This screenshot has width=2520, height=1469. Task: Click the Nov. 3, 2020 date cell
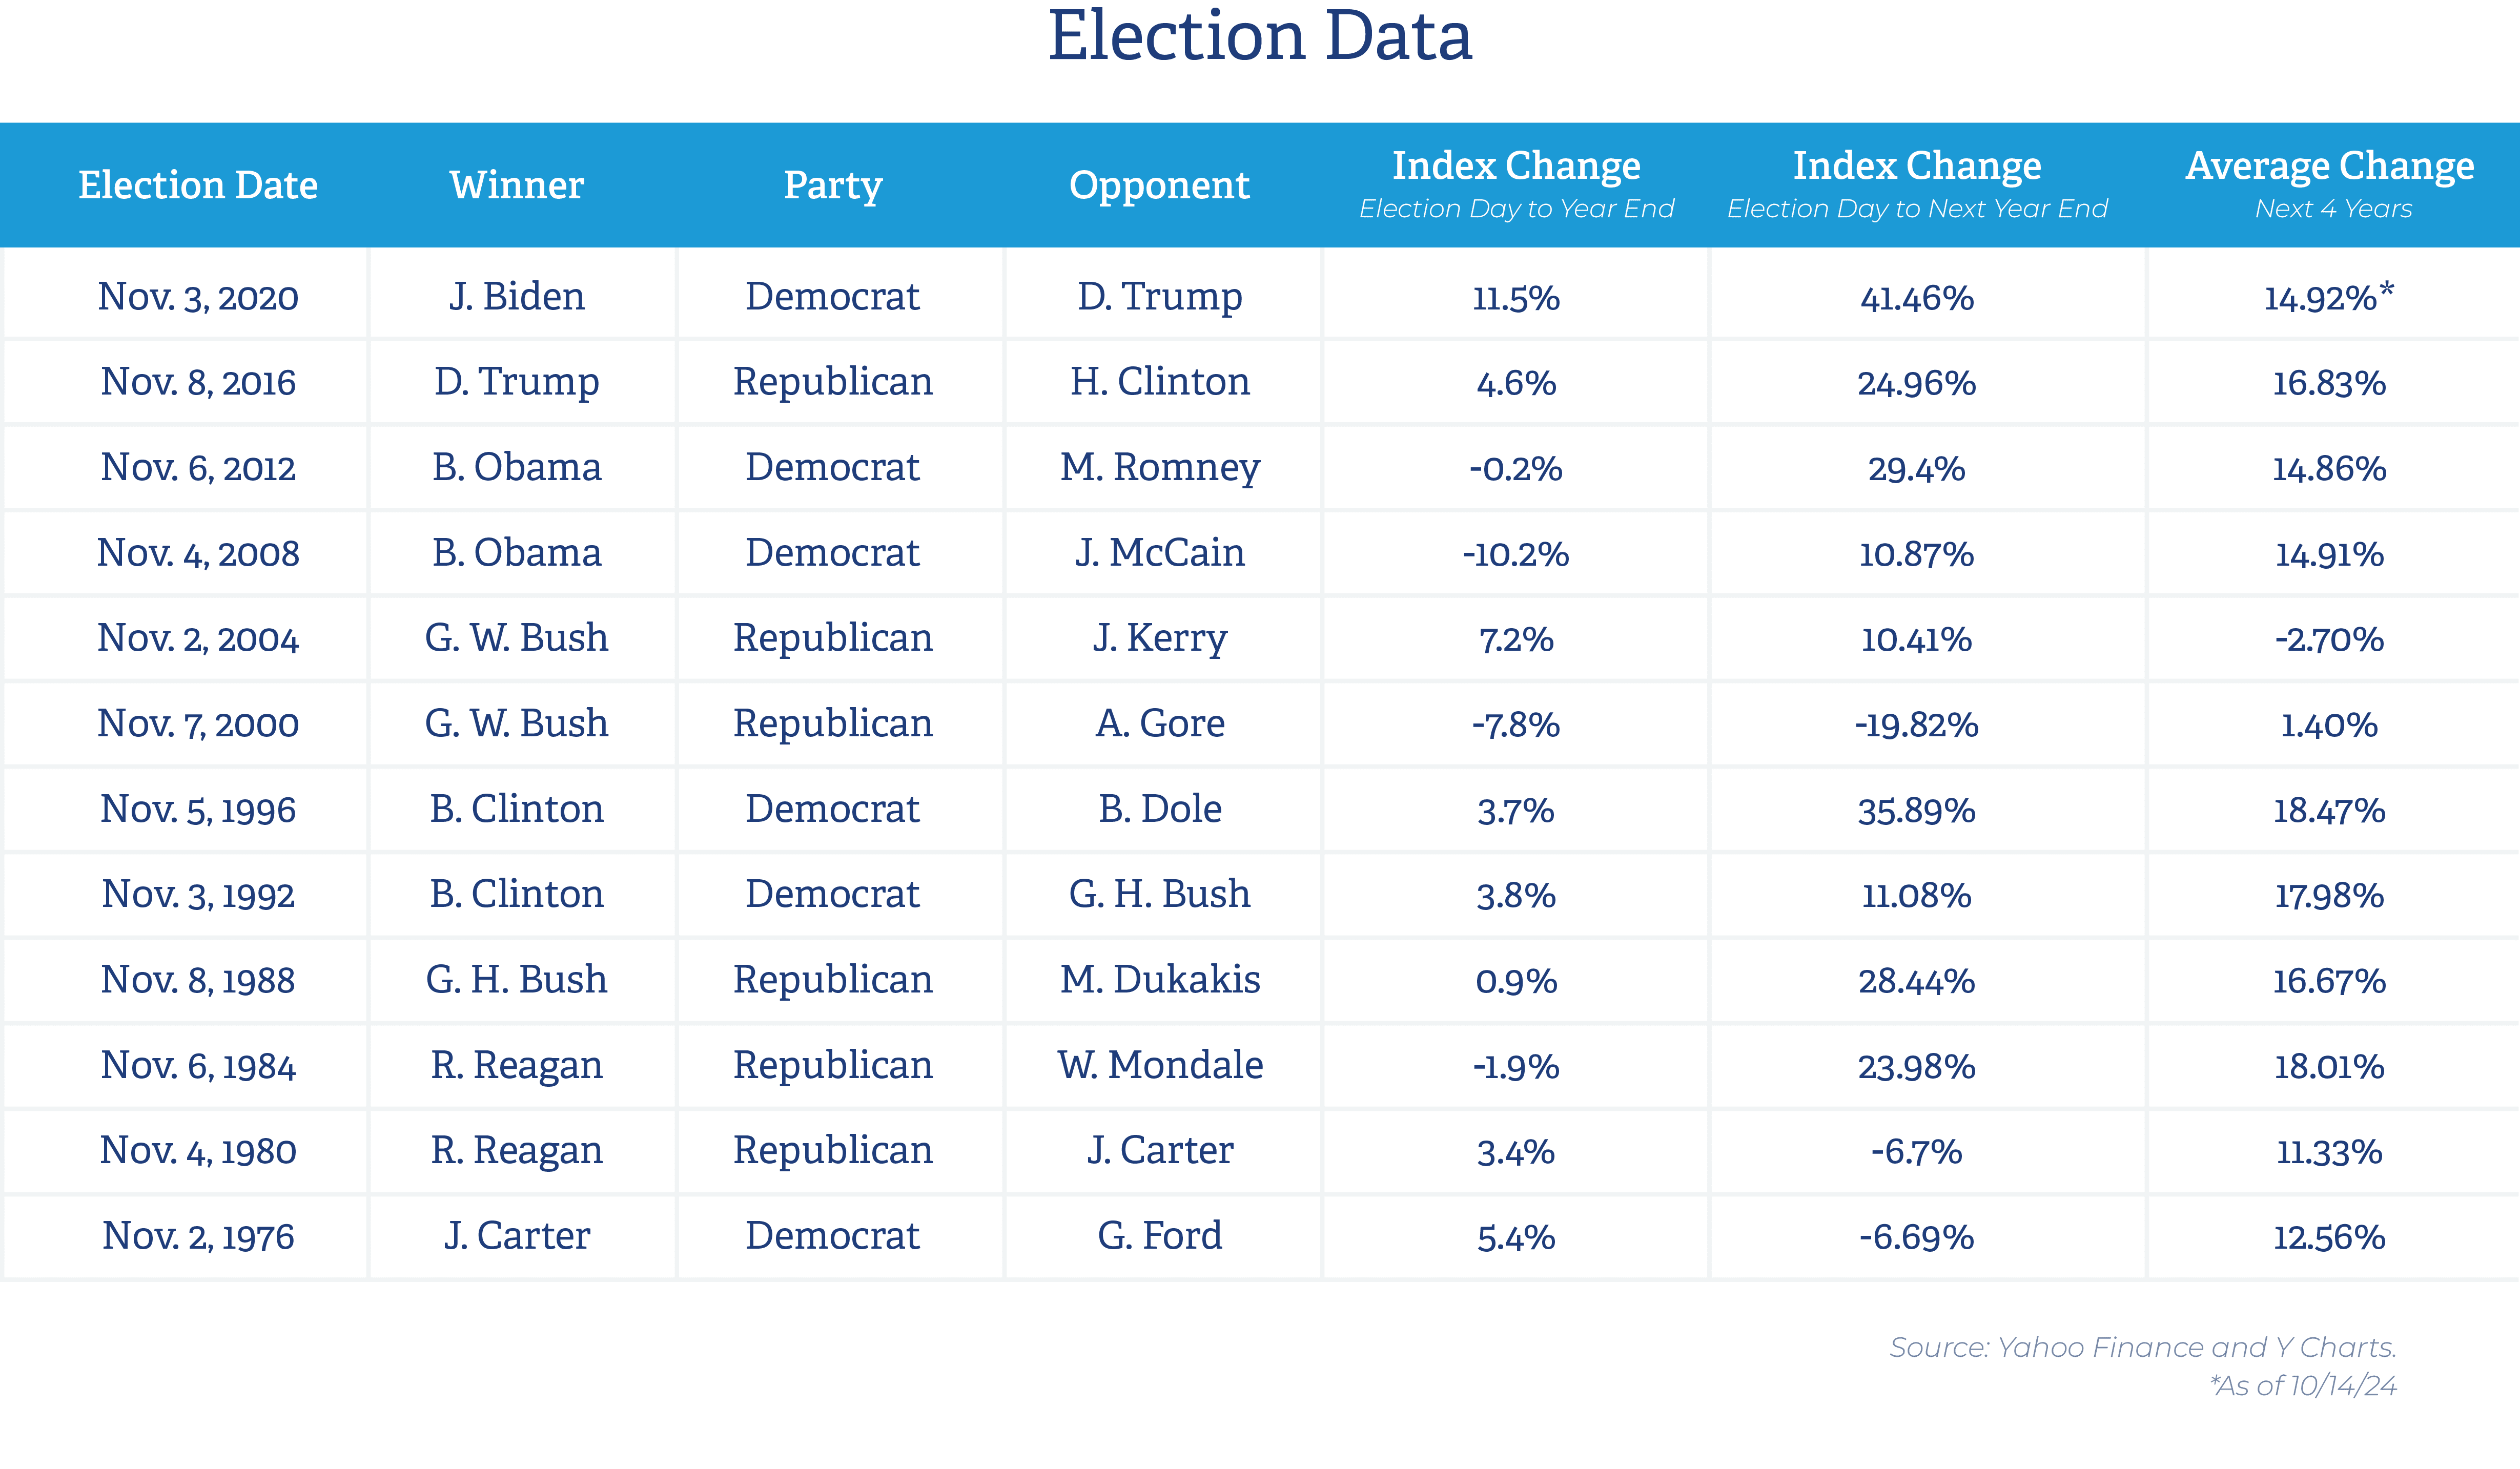pyautogui.click(x=198, y=297)
